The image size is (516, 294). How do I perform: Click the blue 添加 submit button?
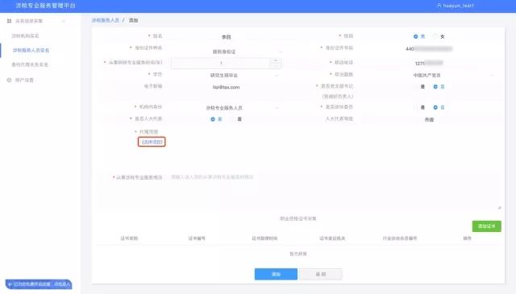click(276, 274)
